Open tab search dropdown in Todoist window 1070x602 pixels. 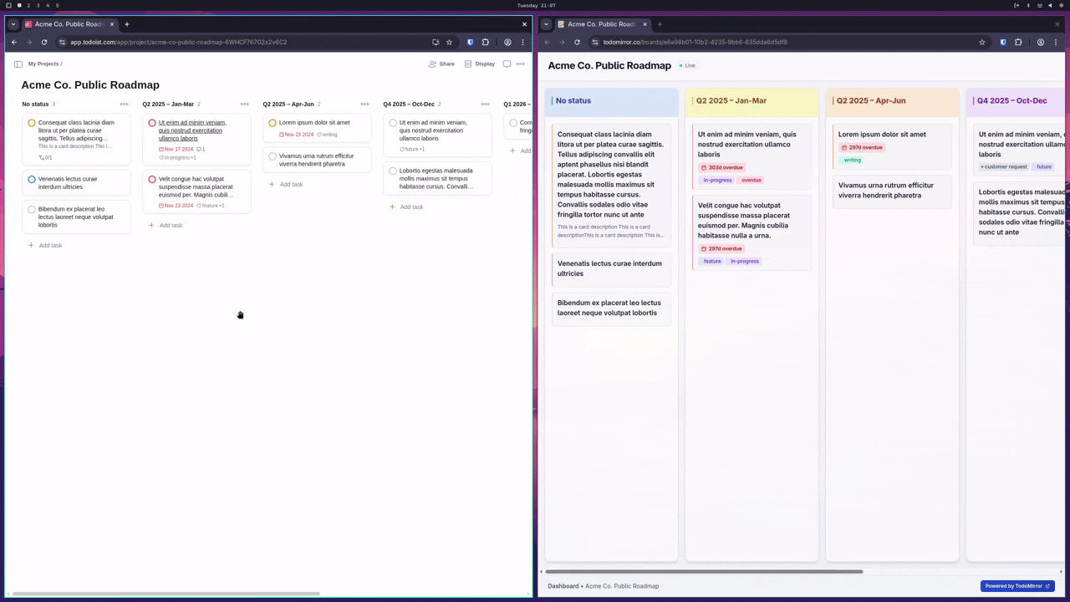pyautogui.click(x=13, y=24)
